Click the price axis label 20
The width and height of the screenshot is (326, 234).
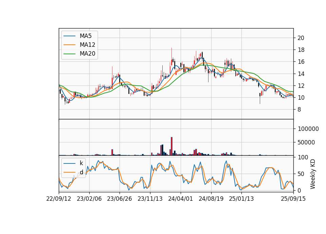pos(301,38)
